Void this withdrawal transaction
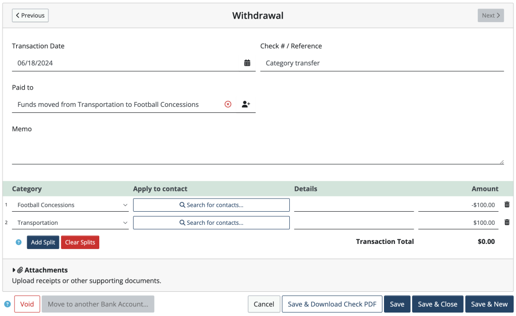This screenshot has height=316, width=516. (27, 304)
